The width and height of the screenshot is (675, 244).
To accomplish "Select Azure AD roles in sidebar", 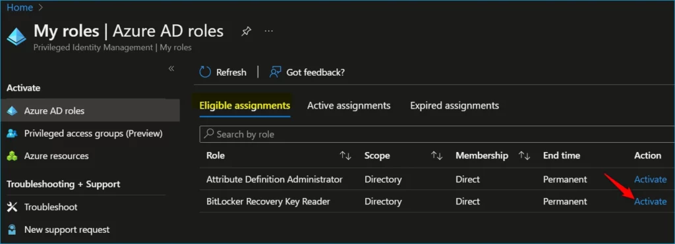I will (90, 110).
